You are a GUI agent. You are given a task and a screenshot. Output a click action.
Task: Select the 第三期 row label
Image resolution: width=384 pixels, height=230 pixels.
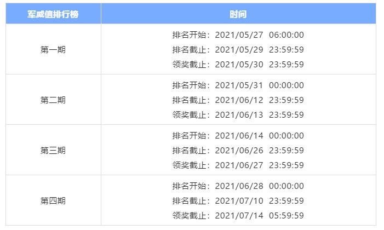[x=53, y=150]
